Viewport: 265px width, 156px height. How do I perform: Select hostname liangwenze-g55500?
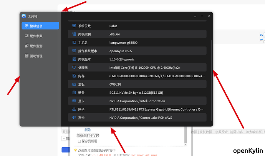[x=123, y=43]
